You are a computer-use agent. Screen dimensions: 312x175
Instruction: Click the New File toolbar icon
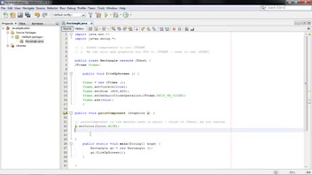pos(5,15)
